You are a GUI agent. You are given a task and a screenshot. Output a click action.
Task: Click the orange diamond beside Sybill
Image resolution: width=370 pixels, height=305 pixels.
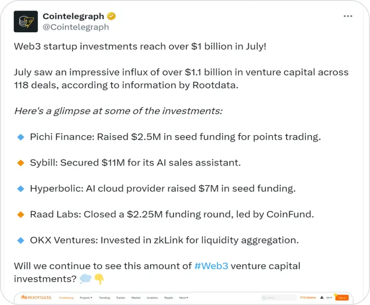coord(21,163)
